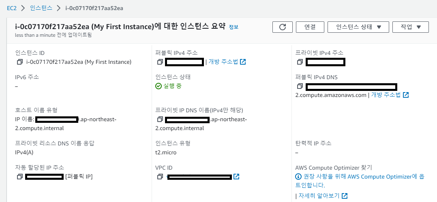Copy the instance ID to clipboard
Image resolution: width=437 pixels, height=202 pixels.
pos(19,62)
